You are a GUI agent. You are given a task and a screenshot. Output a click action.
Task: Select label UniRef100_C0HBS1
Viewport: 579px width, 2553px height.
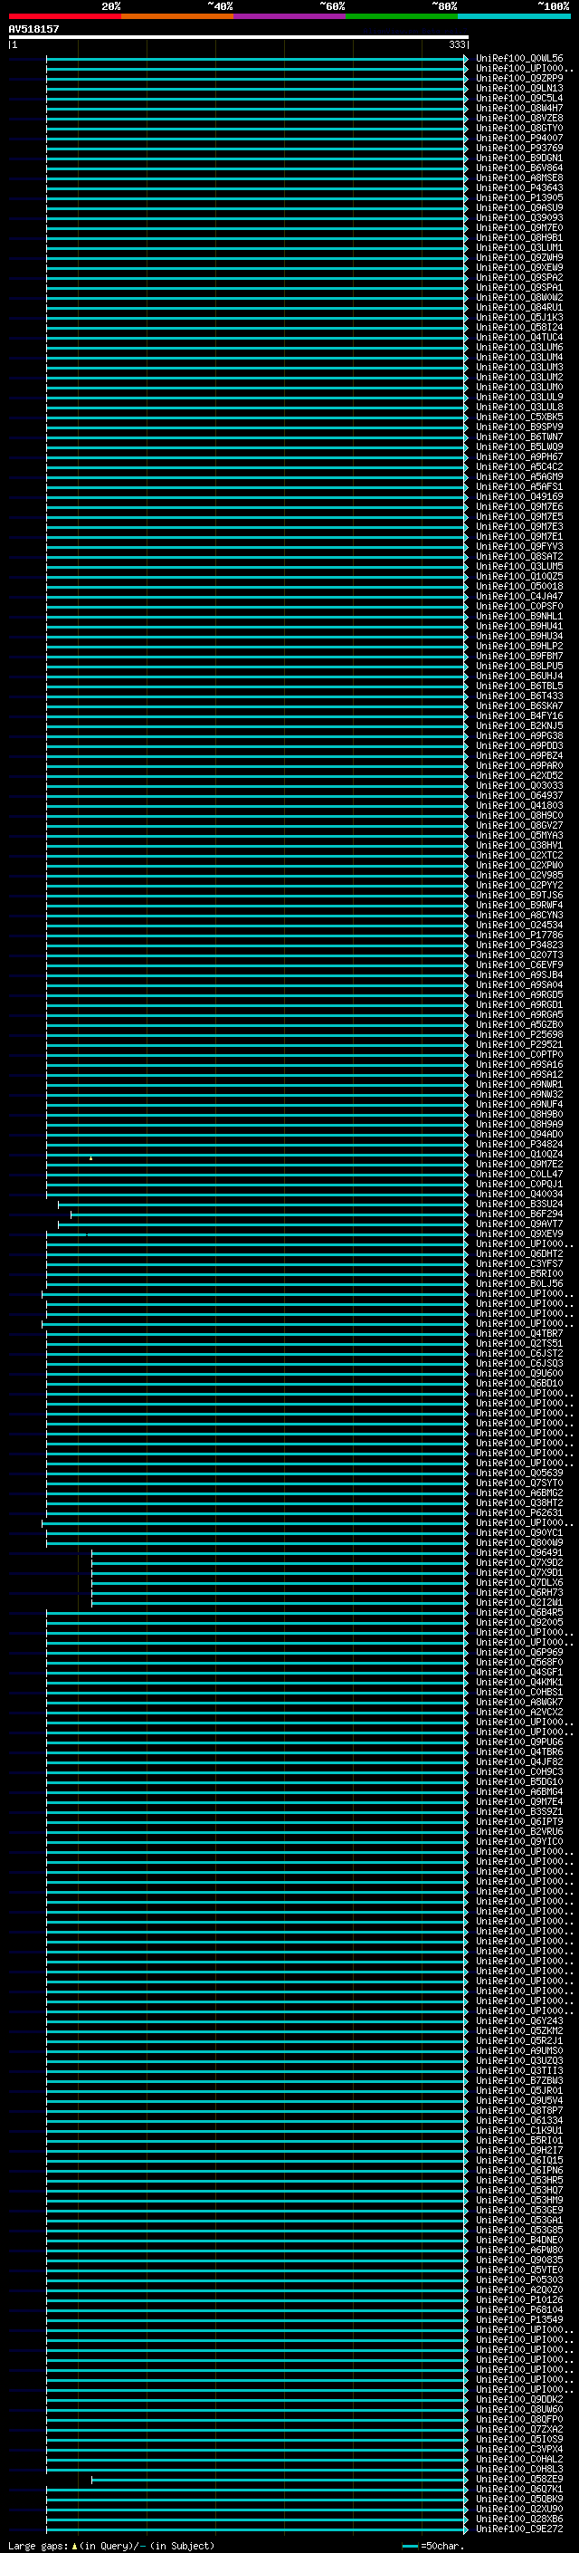[x=519, y=1692]
